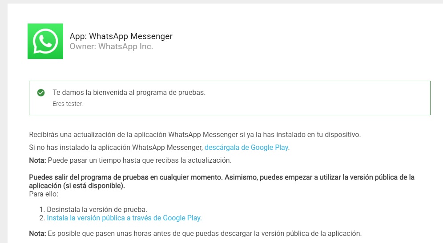Select the 'App: WhatsApp Messenger' title text
The width and height of the screenshot is (443, 243).
[121, 36]
